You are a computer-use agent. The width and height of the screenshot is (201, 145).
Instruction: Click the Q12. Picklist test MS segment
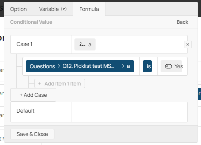coord(88,66)
